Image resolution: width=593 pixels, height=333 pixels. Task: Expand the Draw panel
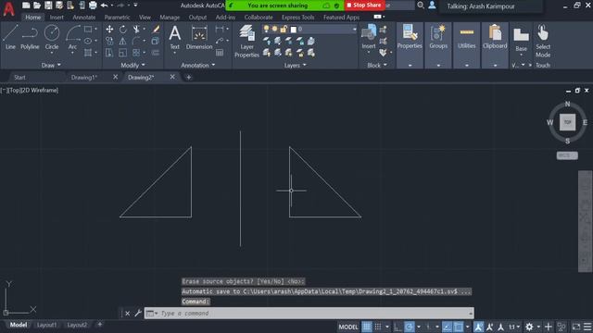click(51, 65)
